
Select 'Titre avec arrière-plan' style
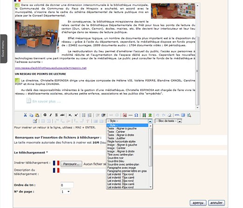(x=121, y=155)
